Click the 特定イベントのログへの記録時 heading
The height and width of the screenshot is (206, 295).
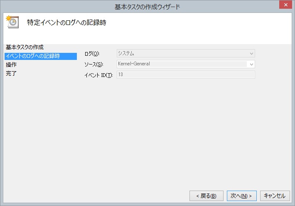coord(66,22)
